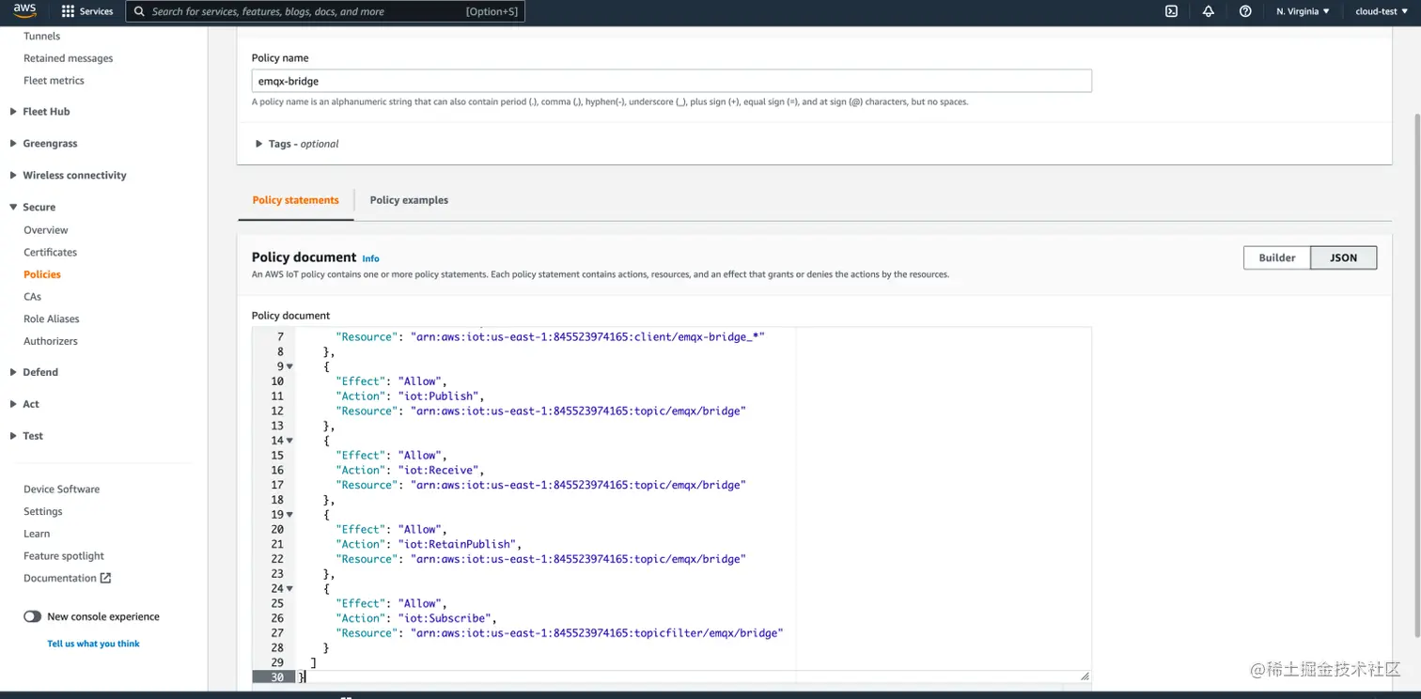Fold the code block at line 9
Screen dimensions: 1421x699
(x=289, y=366)
